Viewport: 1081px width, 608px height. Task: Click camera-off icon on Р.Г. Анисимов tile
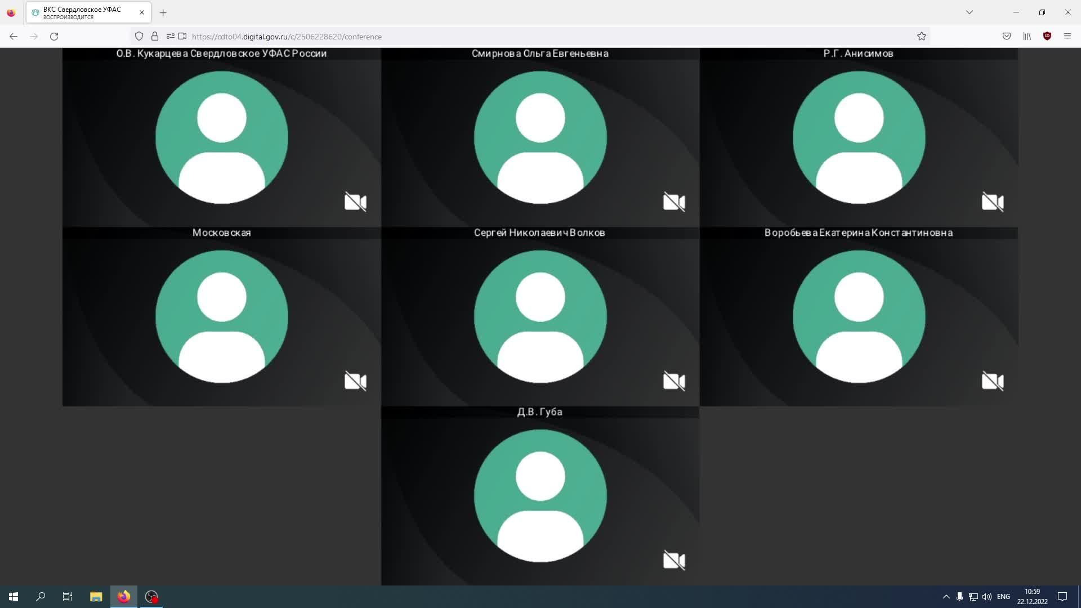[993, 202]
